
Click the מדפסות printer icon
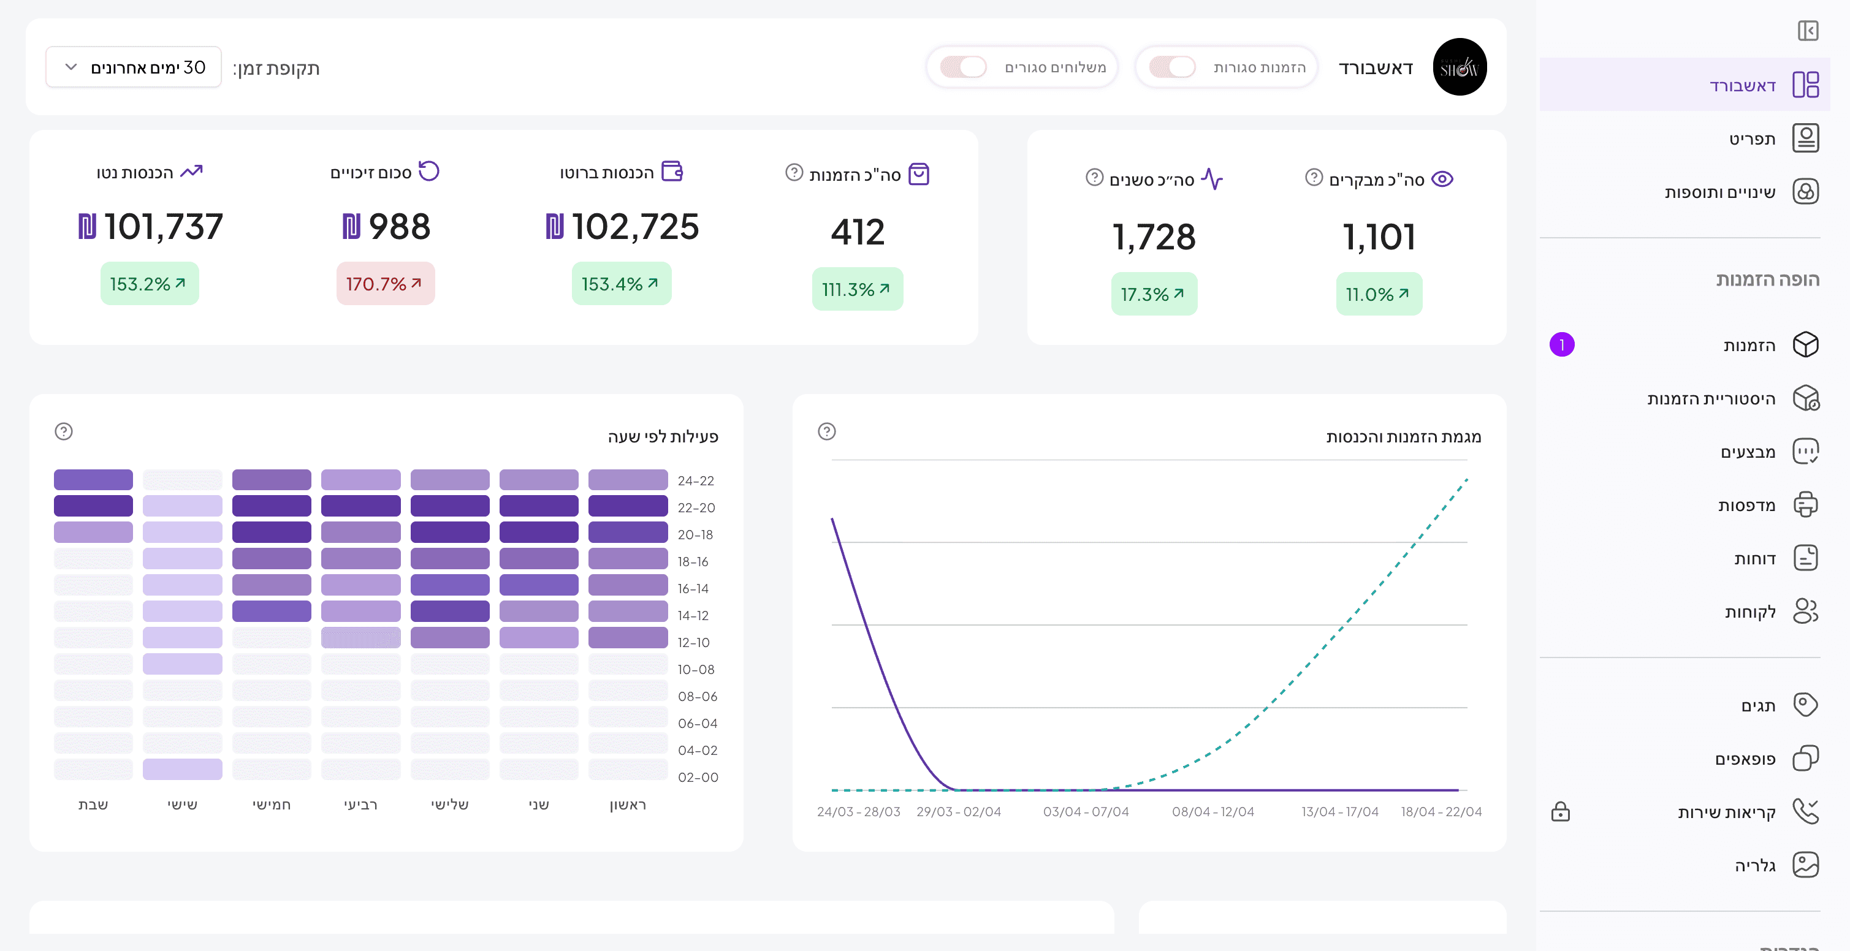1805,504
